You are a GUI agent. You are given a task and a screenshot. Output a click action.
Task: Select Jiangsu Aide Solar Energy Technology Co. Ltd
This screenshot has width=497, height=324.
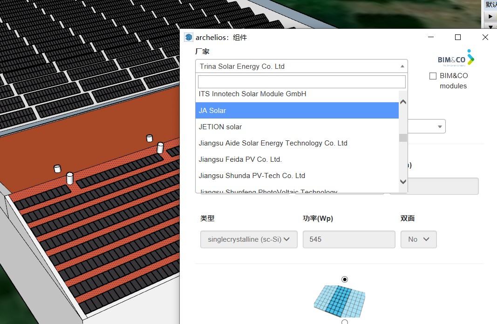(297, 143)
